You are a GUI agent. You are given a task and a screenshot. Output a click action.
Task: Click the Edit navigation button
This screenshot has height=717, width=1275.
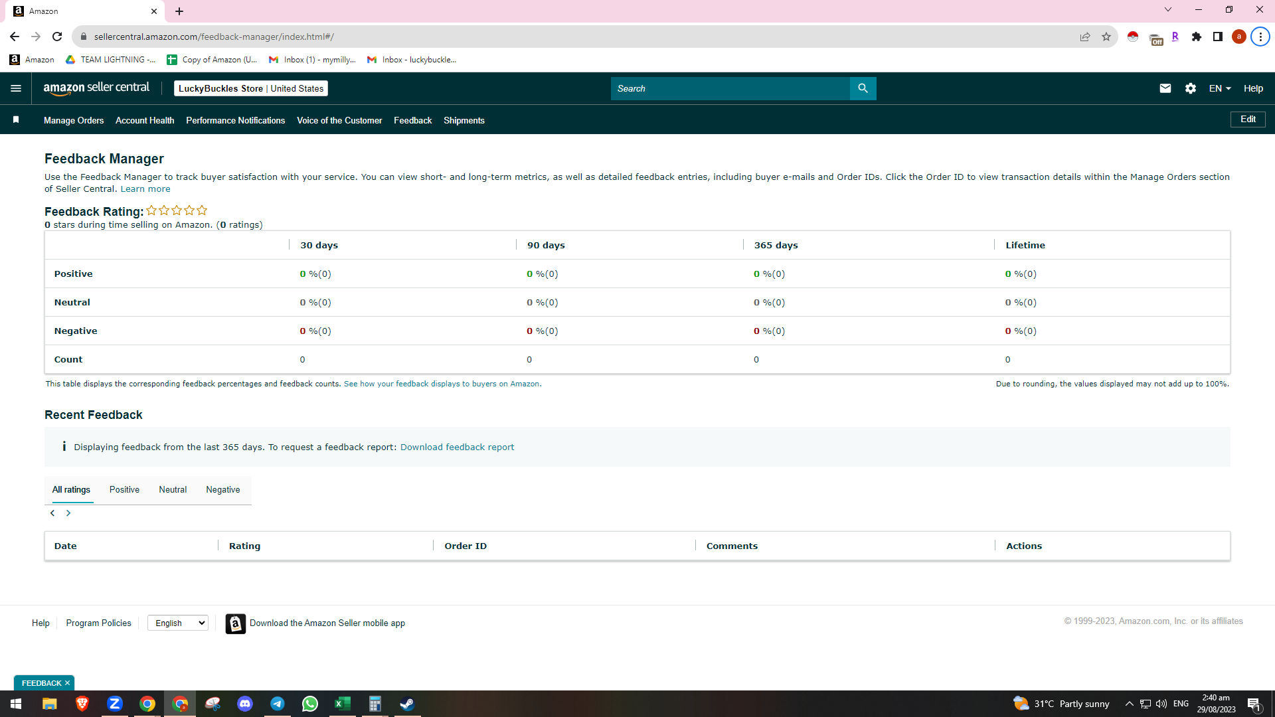point(1248,119)
